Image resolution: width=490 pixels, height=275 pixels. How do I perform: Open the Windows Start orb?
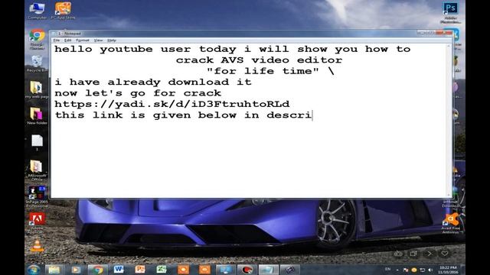click(33, 270)
